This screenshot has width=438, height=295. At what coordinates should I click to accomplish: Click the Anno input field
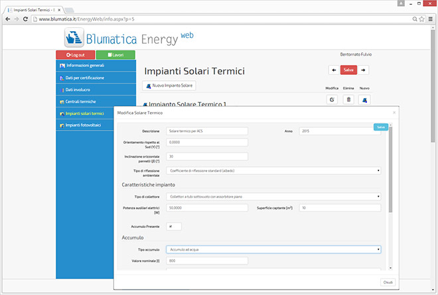pos(340,131)
